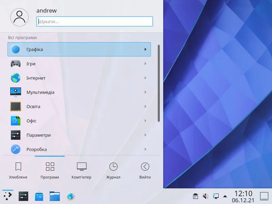This screenshot has height=204, width=272.
Task: Switch to the Журнал tab
Action: [x=113, y=171]
